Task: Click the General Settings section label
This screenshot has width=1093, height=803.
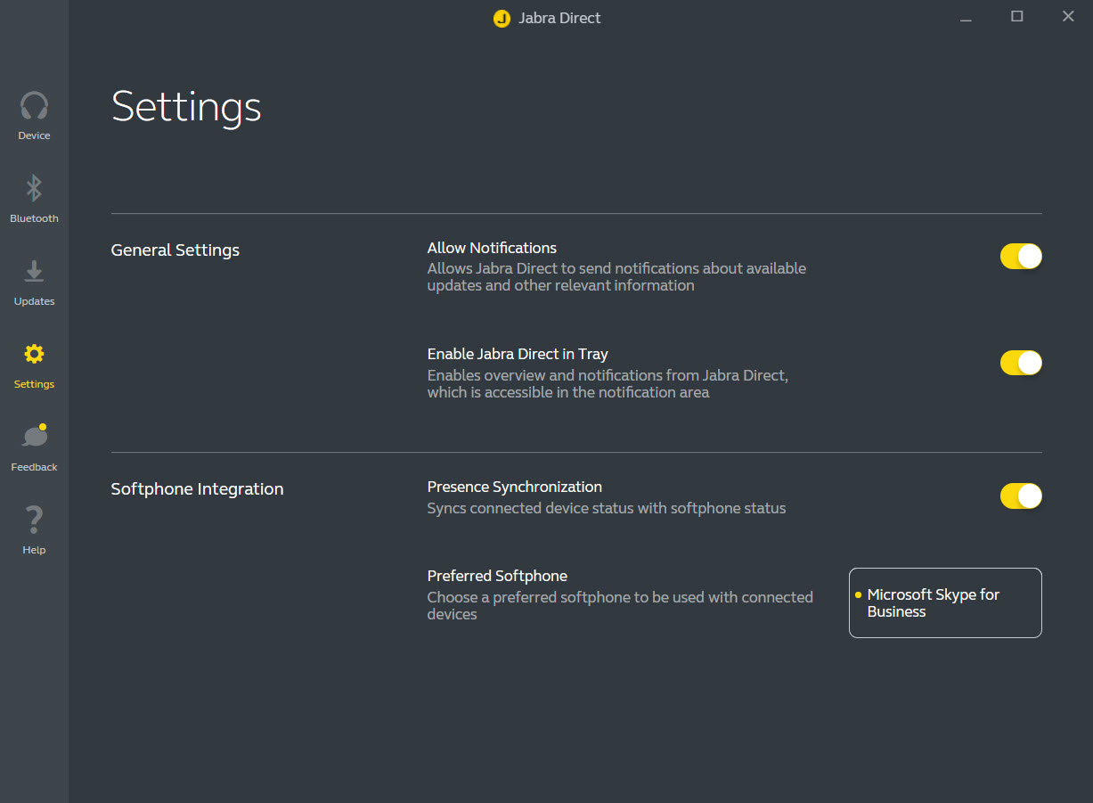Action: 175,250
